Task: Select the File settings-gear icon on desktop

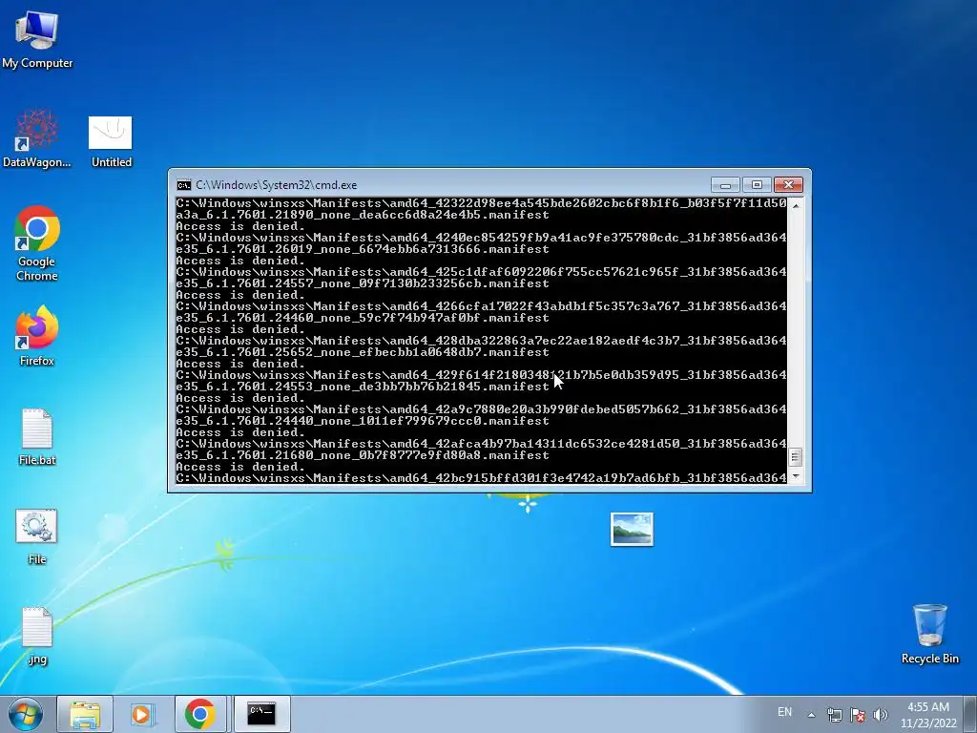Action: tap(37, 536)
